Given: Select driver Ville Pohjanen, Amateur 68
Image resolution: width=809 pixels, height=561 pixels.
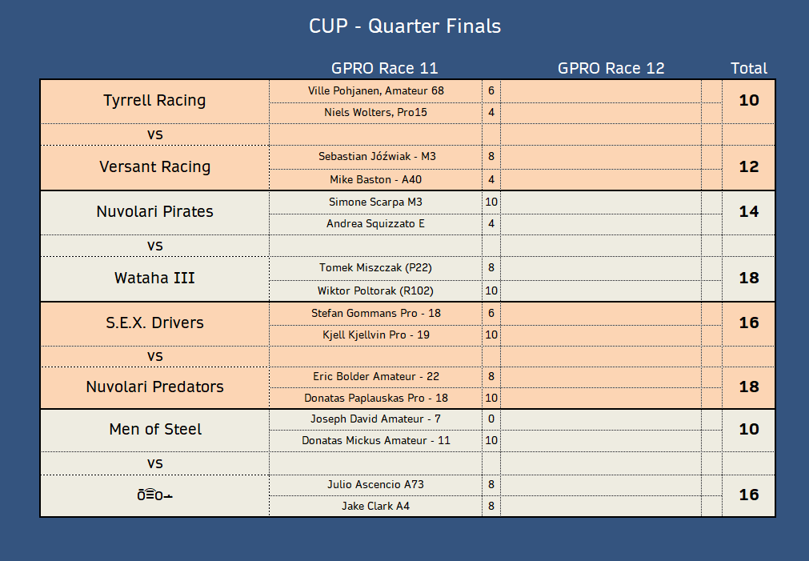Looking at the screenshot, I should pyautogui.click(x=375, y=90).
